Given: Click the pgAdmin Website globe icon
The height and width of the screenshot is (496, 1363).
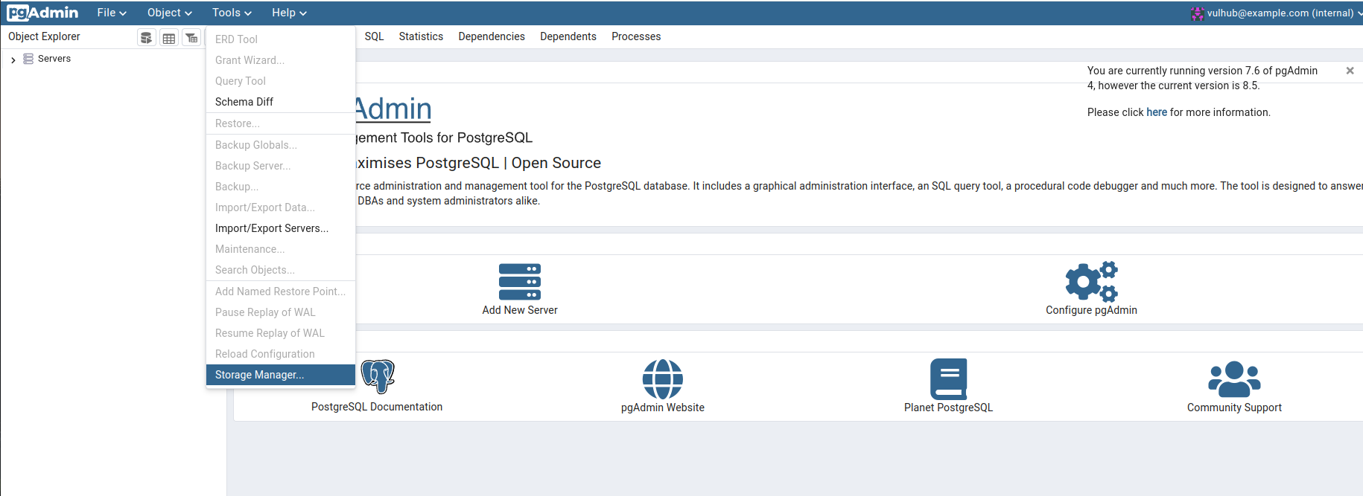Looking at the screenshot, I should click(x=663, y=379).
